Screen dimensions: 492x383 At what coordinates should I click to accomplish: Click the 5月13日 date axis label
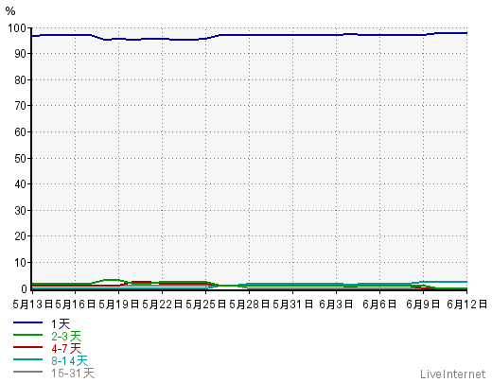(x=33, y=305)
